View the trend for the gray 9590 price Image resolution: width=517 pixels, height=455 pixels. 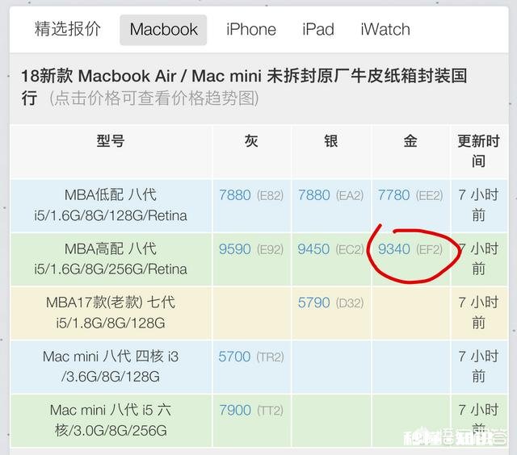tap(235, 249)
